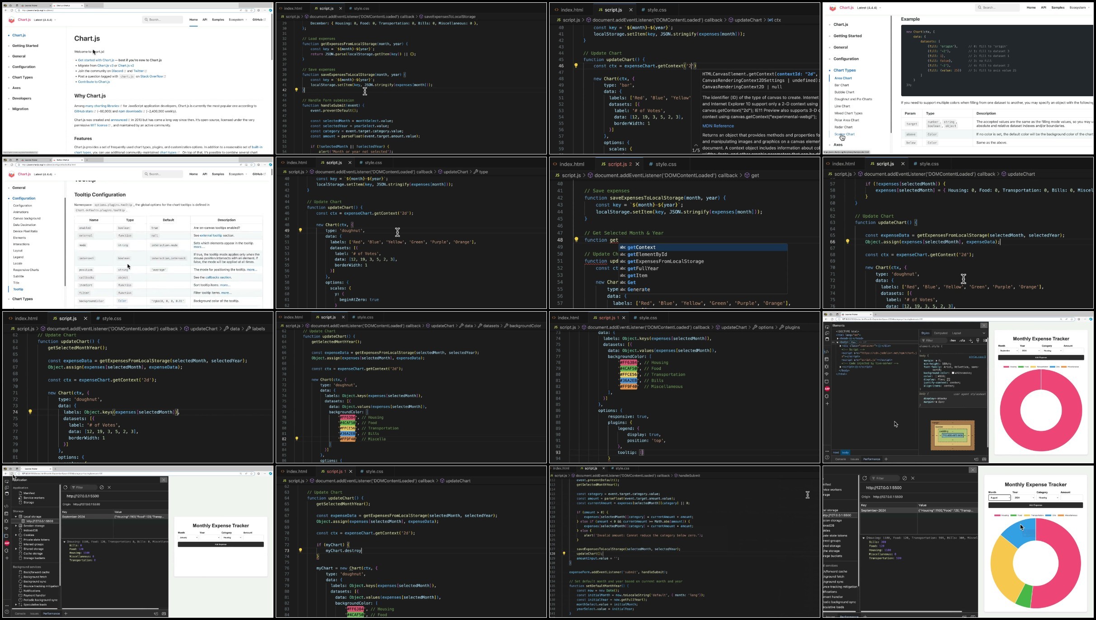Open Scatter Chart in Area Chart page sidebar
This screenshot has width=1096, height=620.
pos(844,134)
